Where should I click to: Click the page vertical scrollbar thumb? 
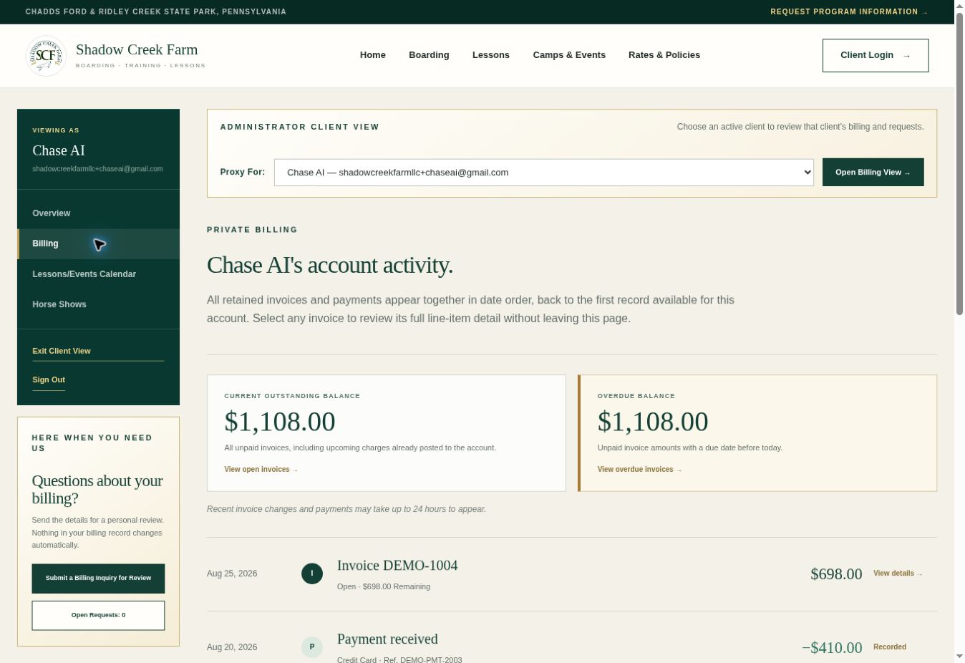pos(959,163)
